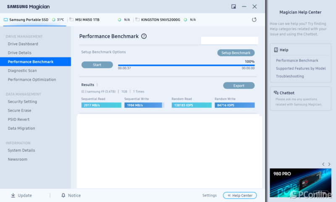Click the help icon beside Performance Benchmark title

(144, 37)
